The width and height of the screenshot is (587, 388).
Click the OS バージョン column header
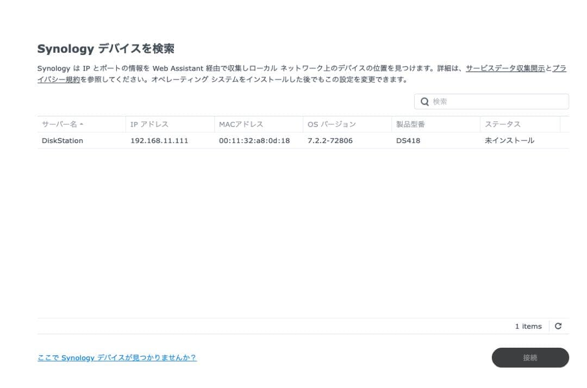[332, 124]
